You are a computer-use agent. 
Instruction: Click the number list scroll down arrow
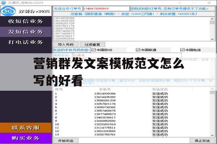(212, 39)
